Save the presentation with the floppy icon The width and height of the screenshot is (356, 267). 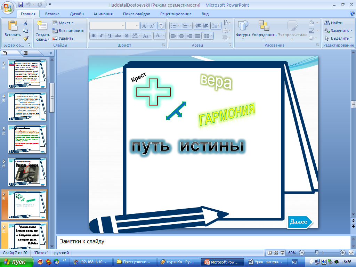(21, 5)
